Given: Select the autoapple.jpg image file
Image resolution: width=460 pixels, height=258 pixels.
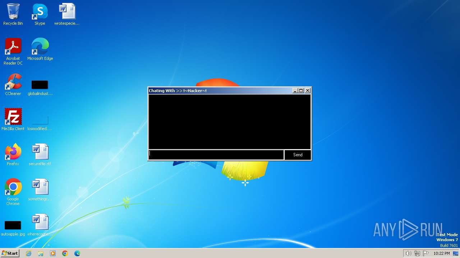Looking at the screenshot, I should pyautogui.click(x=13, y=228).
